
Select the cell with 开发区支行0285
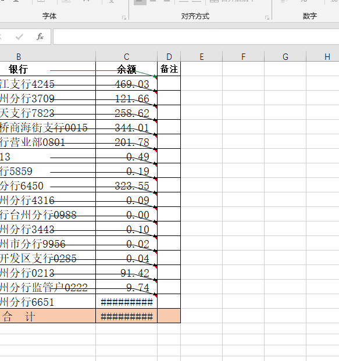[x=48, y=258]
